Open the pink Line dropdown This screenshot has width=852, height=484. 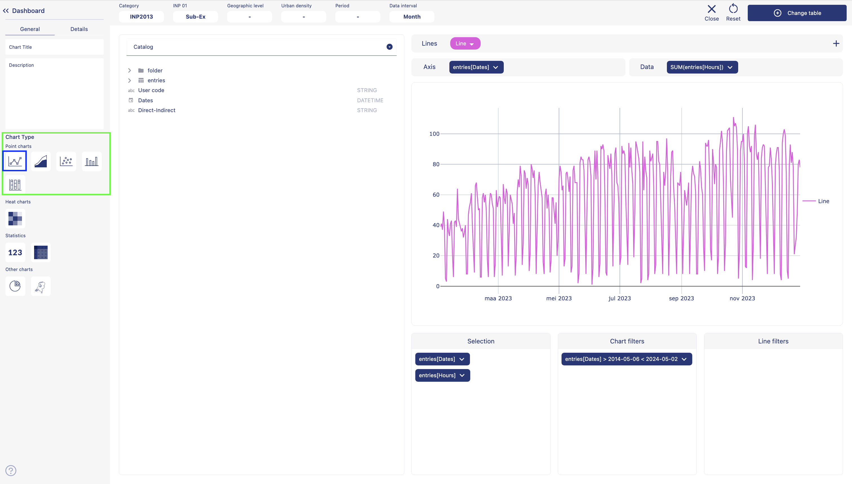465,44
